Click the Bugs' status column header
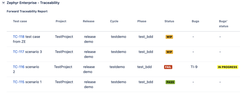The image size is (242, 95). [224, 24]
